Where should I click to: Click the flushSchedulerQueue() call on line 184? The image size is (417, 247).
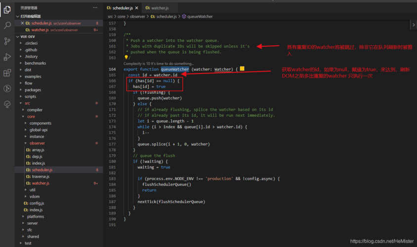pos(167,184)
